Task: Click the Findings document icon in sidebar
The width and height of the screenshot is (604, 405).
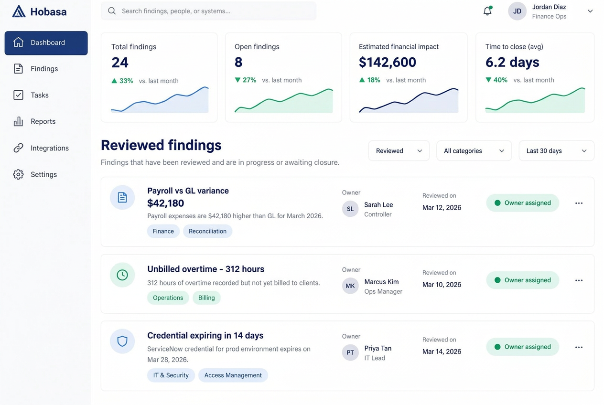Action: click(18, 69)
